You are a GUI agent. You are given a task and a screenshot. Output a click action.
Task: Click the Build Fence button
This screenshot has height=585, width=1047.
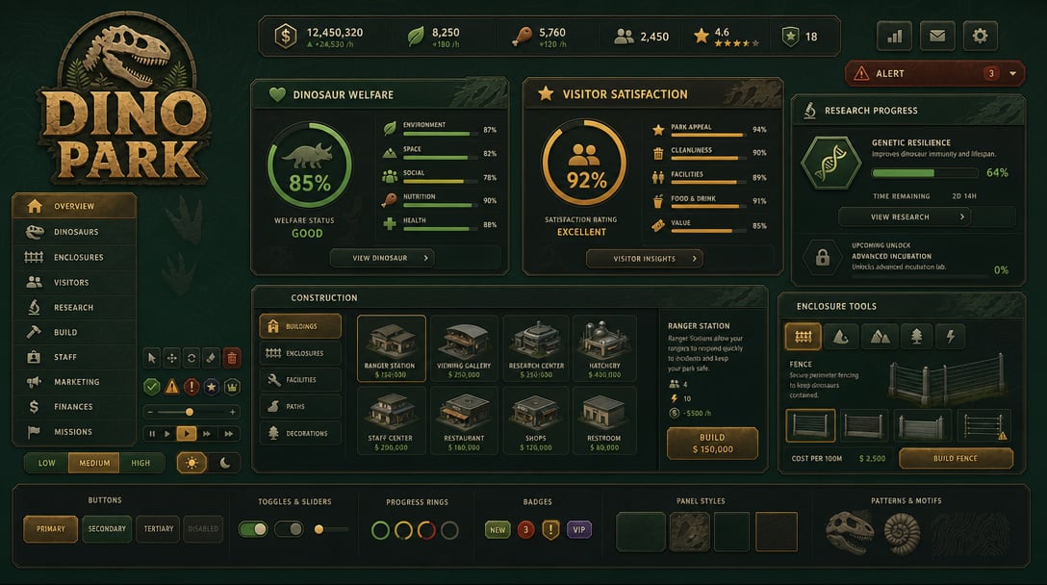[956, 458]
